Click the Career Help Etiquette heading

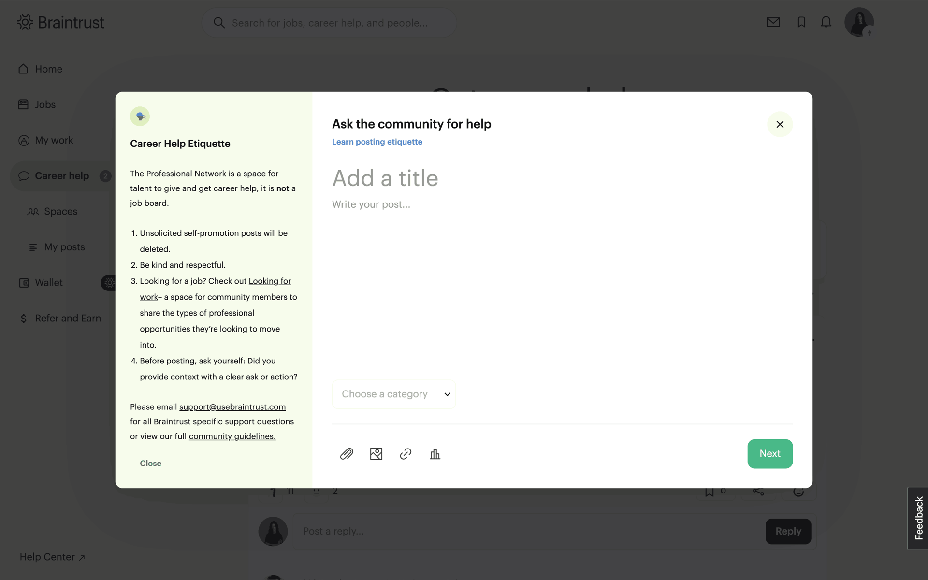point(180,144)
